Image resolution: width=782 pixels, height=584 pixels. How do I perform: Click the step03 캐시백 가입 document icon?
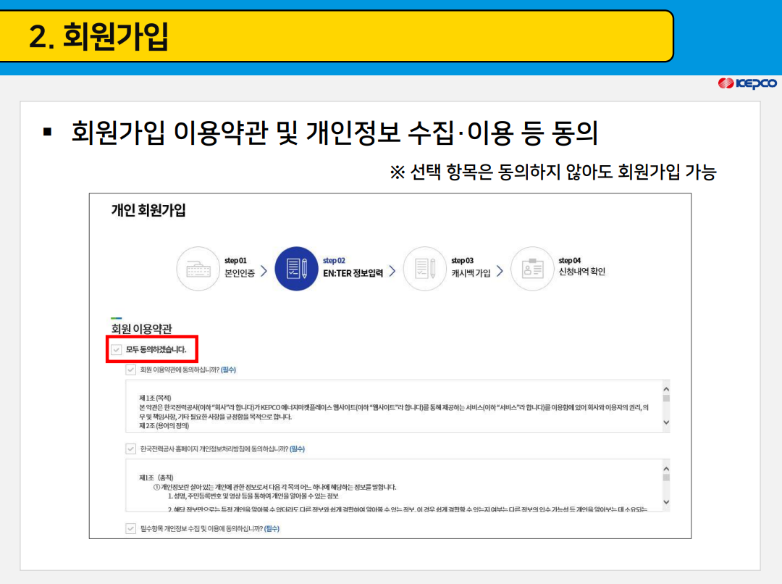point(426,269)
